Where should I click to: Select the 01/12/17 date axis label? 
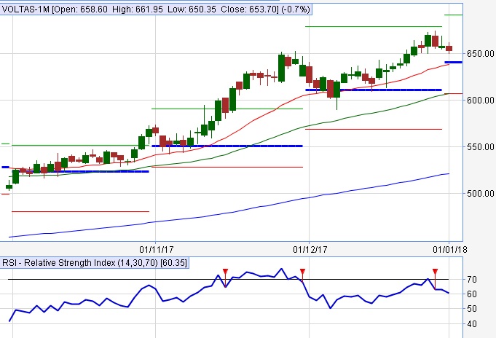tap(310, 250)
